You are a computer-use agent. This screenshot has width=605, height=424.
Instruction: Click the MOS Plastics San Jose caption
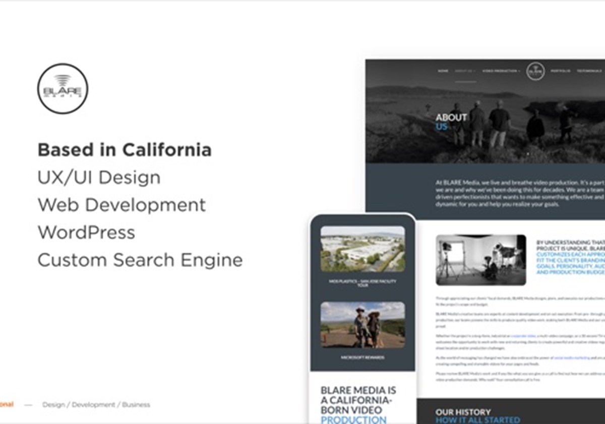tap(362, 283)
